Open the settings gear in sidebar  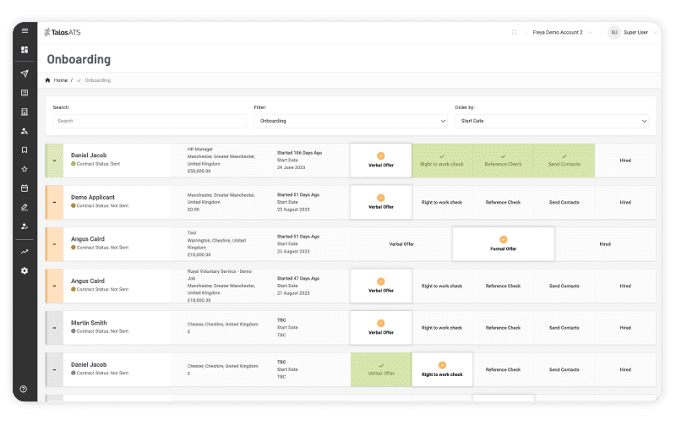[x=25, y=270]
